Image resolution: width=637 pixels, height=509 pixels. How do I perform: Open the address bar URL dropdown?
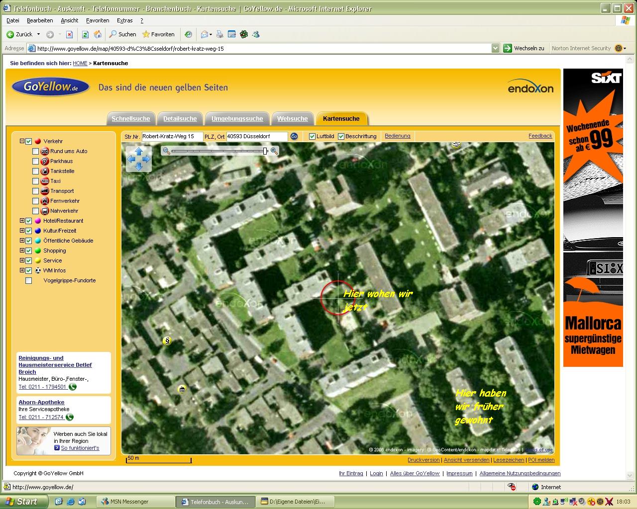[495, 48]
